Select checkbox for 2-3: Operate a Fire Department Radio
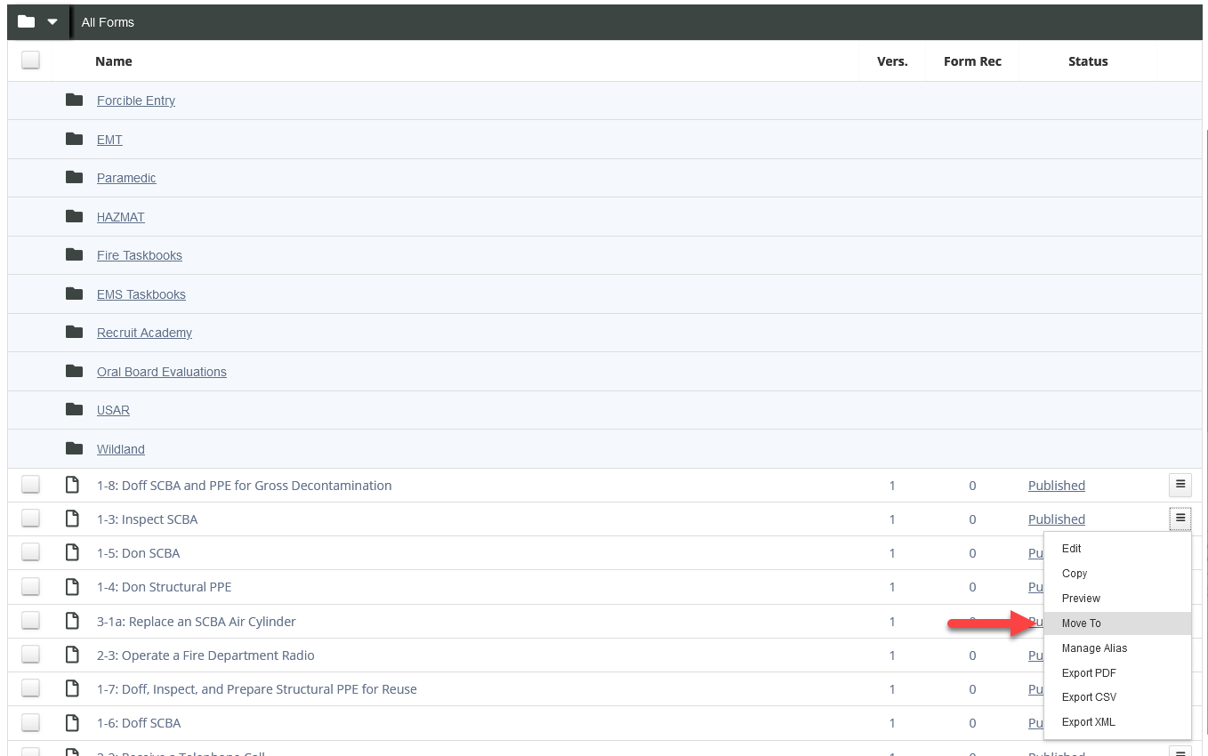Image resolution: width=1208 pixels, height=756 pixels. (x=31, y=655)
